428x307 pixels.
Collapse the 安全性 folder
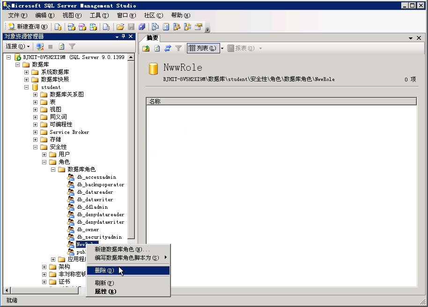[36, 147]
